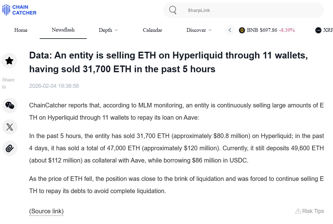The height and width of the screenshot is (224, 333).
Task: Favorite this article with the star icon
Action: [x=9, y=61]
